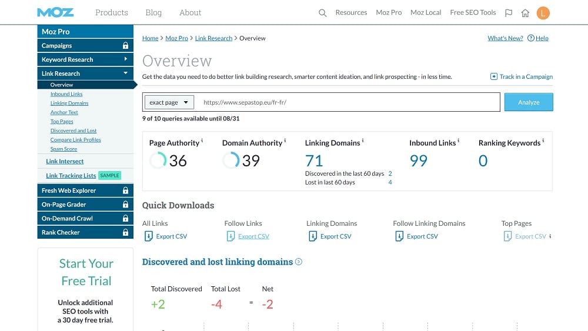
Task: Open the Link Research breadcrumb link
Action: 214,38
